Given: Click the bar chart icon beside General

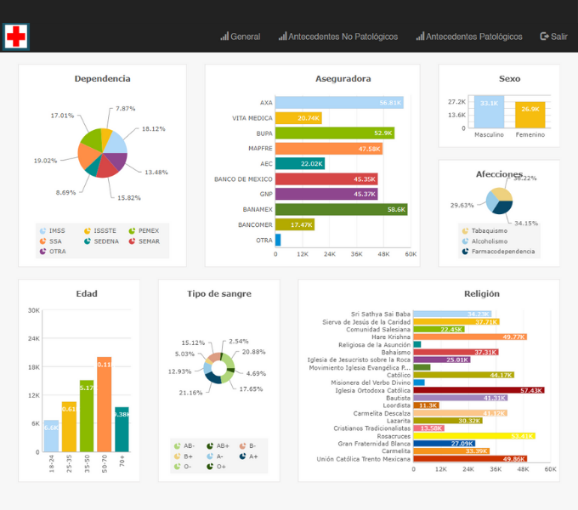Looking at the screenshot, I should pos(224,37).
